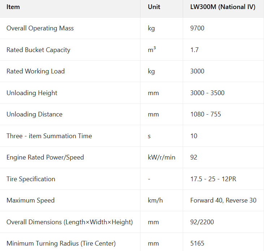Screen dimensions: 264x251
Task: Click the 1.7 bucket capacity value
Action: pos(194,50)
